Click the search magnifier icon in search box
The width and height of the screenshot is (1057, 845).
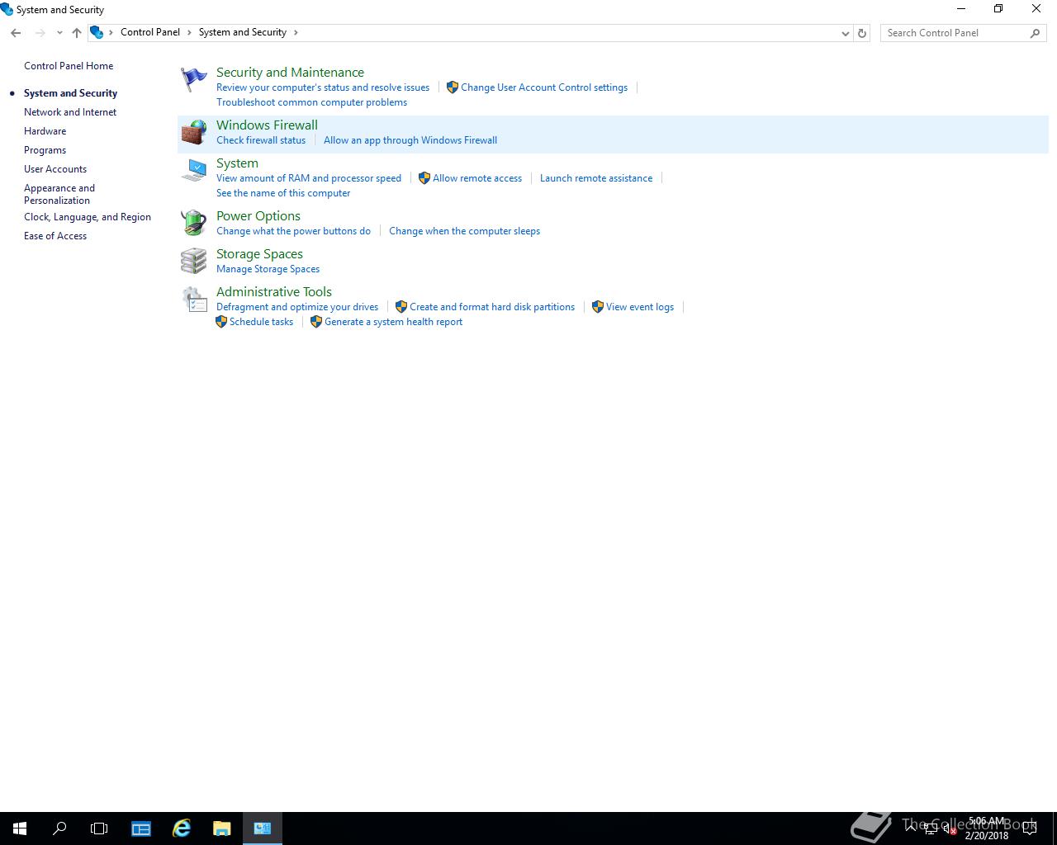tap(1035, 33)
